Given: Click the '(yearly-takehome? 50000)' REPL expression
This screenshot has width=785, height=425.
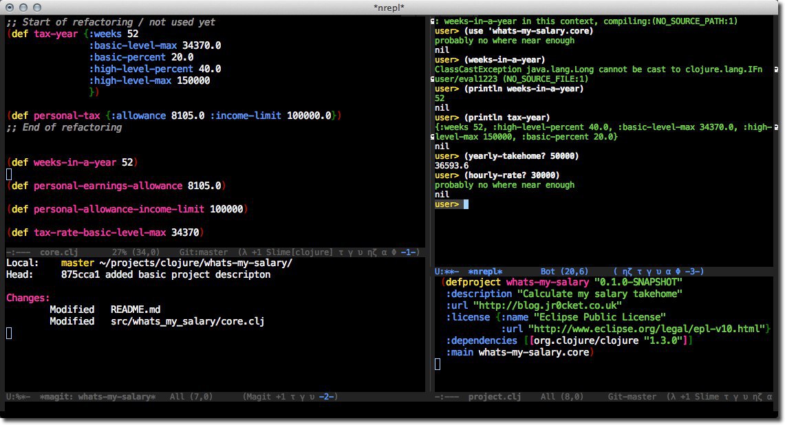Looking at the screenshot, I should coord(521,156).
